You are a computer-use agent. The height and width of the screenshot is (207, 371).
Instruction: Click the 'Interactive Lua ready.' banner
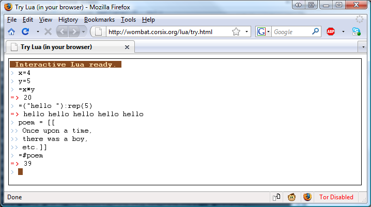click(x=66, y=65)
